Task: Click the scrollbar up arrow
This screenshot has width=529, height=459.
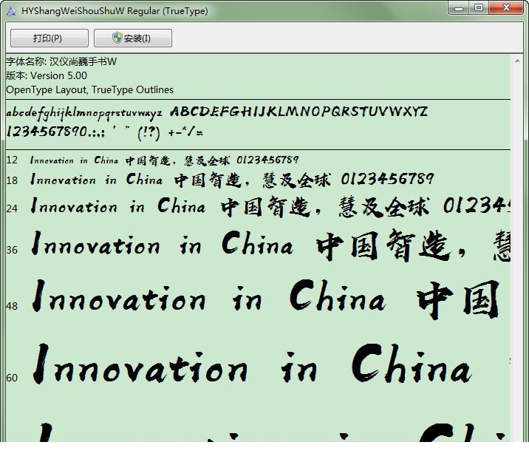Action: (517, 61)
